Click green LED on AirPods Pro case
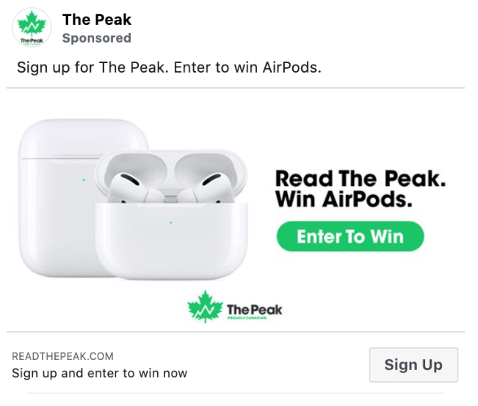478x406 pixels. [170, 223]
